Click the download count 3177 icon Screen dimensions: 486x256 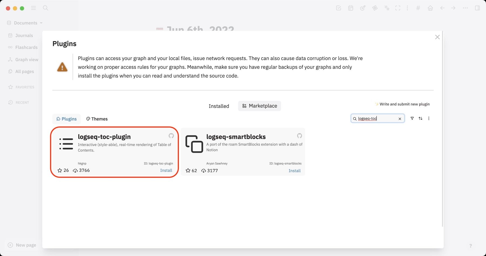coord(204,171)
